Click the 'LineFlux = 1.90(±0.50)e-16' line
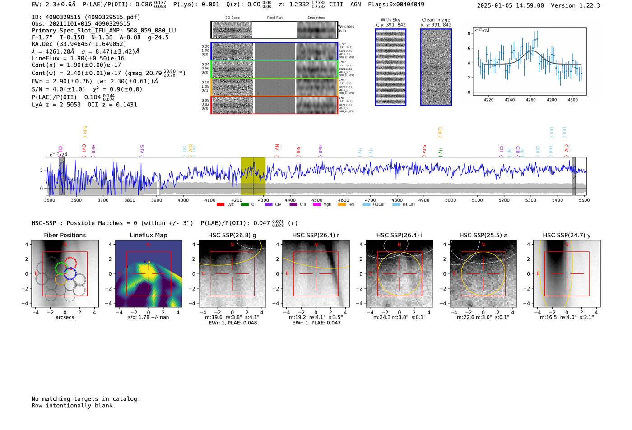 [78, 59]
